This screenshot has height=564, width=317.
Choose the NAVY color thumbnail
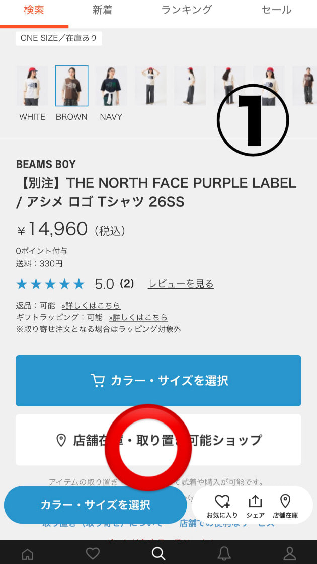(111, 86)
